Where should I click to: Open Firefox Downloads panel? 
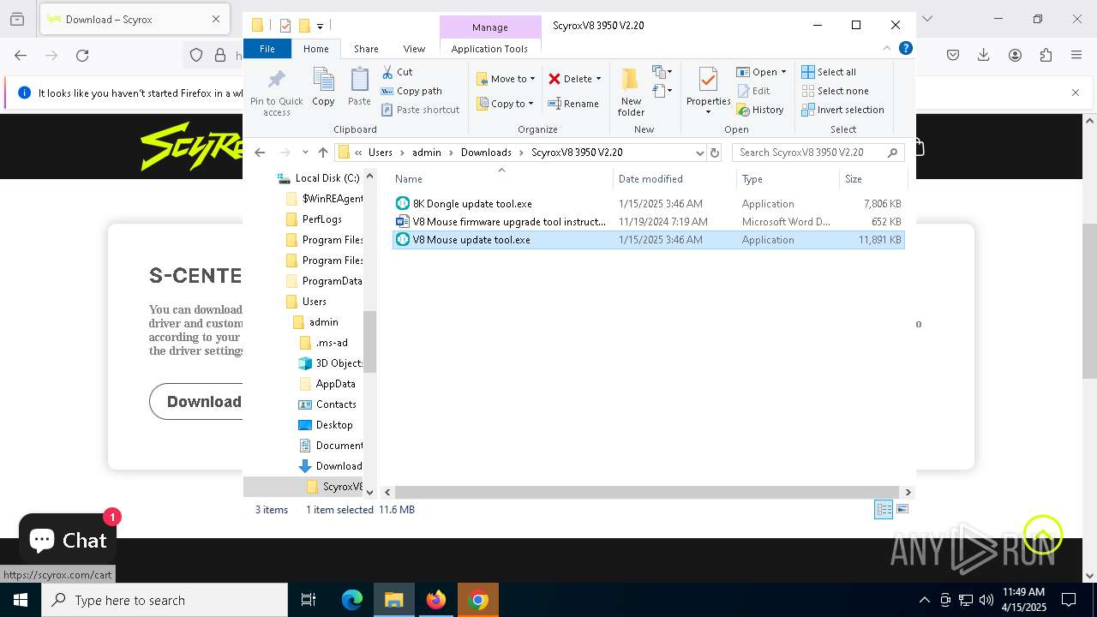tap(984, 55)
